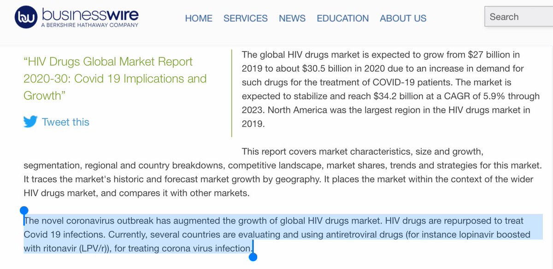Click the highlighted novel coronavirus outbreak paragraph
The width and height of the screenshot is (553, 269).
tap(276, 235)
